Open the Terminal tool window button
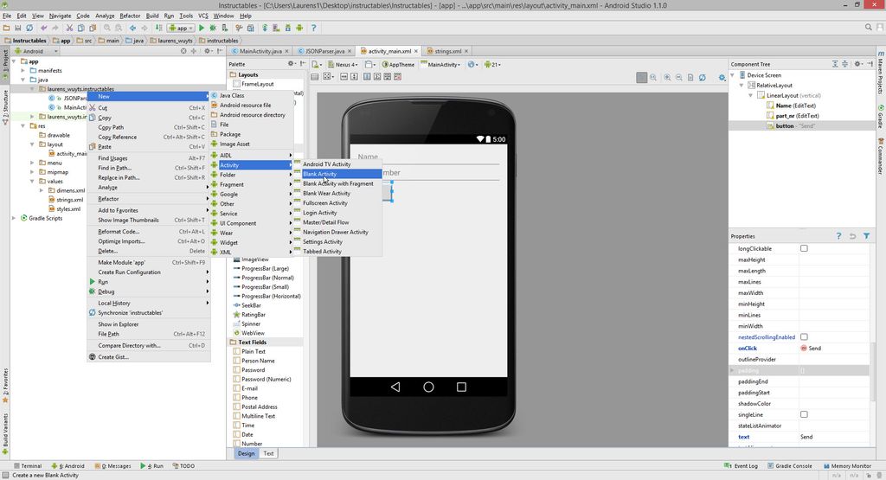The height and width of the screenshot is (480, 886). 28,466
